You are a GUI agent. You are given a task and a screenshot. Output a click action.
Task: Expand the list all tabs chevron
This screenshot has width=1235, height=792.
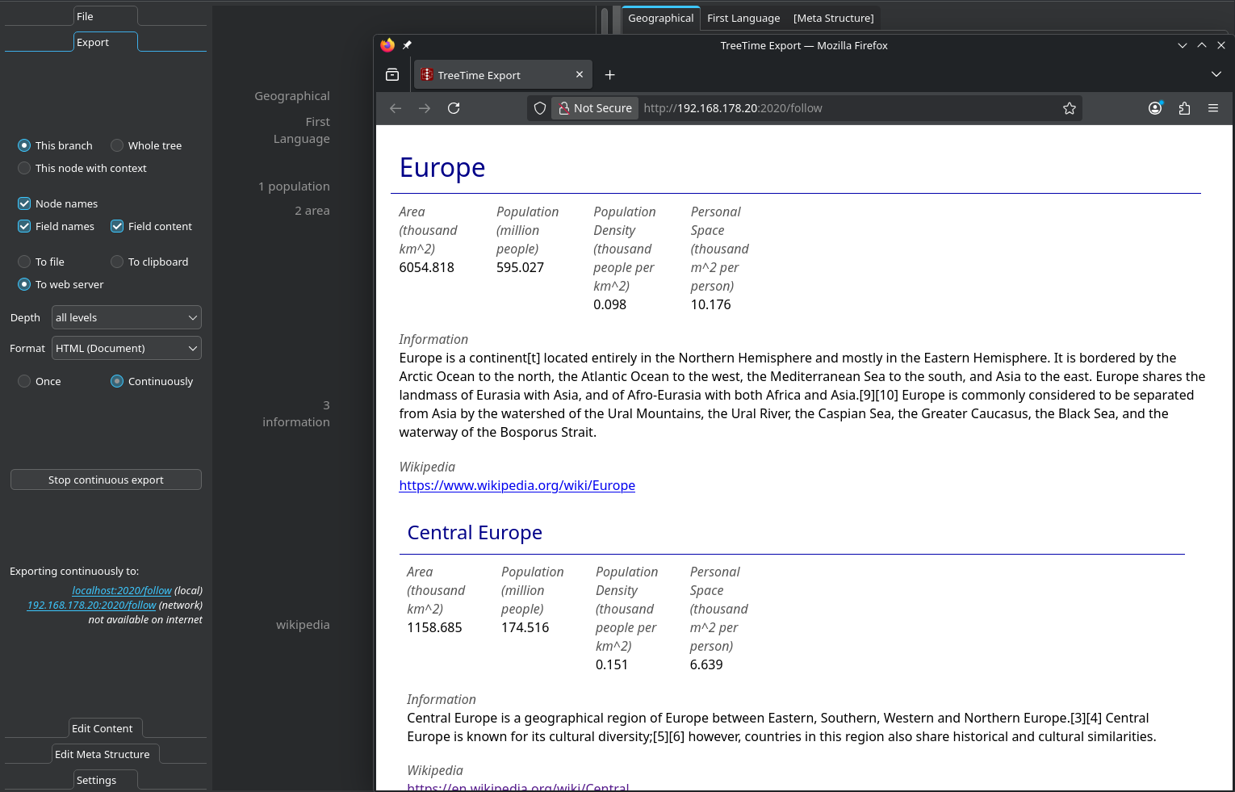(1216, 74)
